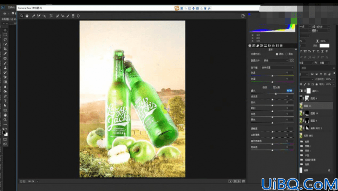The width and height of the screenshot is (338, 191).
Task: Select the Transform tool in Camera Raw
Action: 51,16
